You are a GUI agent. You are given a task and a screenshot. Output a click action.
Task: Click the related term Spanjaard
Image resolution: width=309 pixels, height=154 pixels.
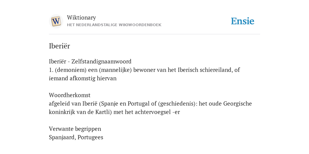tap(62, 137)
